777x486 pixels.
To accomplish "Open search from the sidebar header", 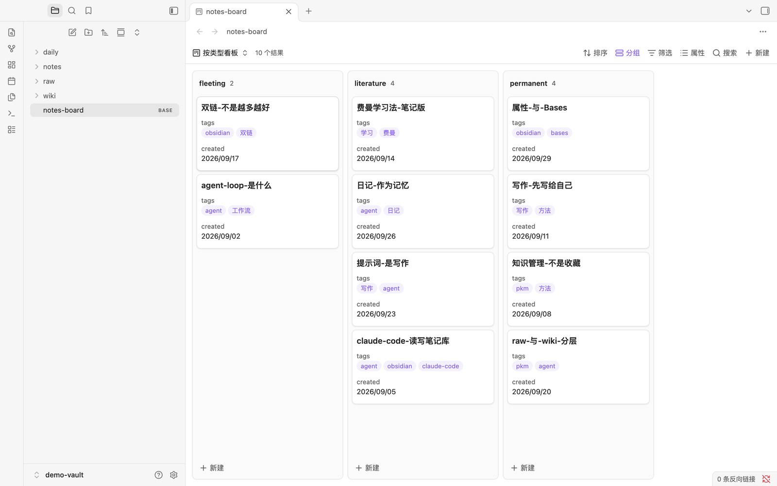I will point(72,11).
